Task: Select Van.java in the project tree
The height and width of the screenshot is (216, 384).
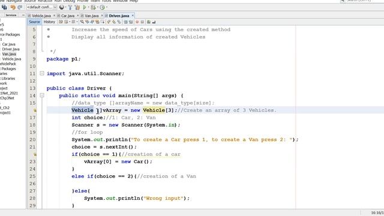Action: (9, 54)
